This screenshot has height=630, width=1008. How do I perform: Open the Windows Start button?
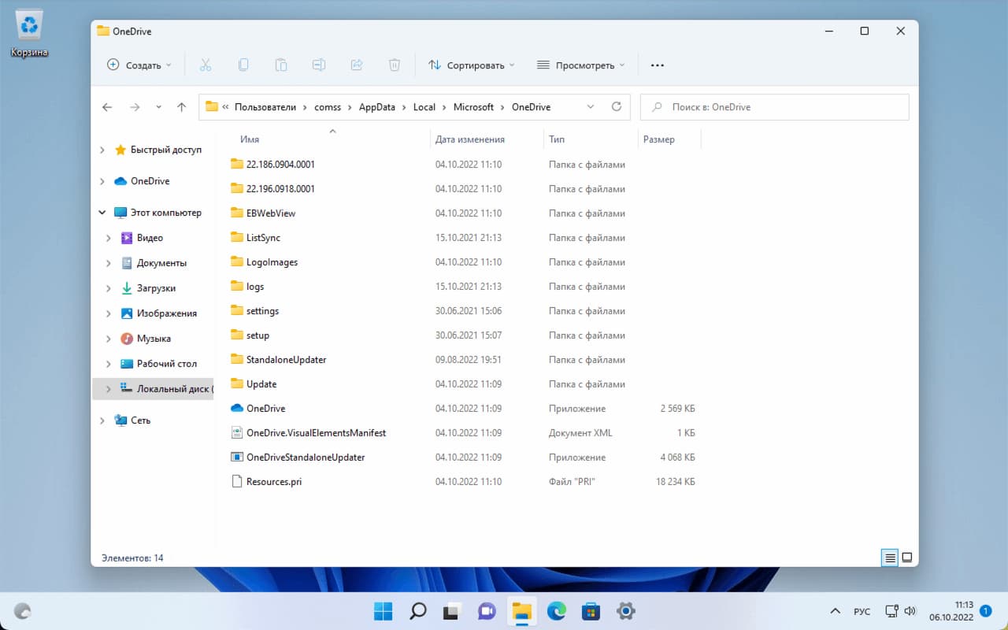383,610
